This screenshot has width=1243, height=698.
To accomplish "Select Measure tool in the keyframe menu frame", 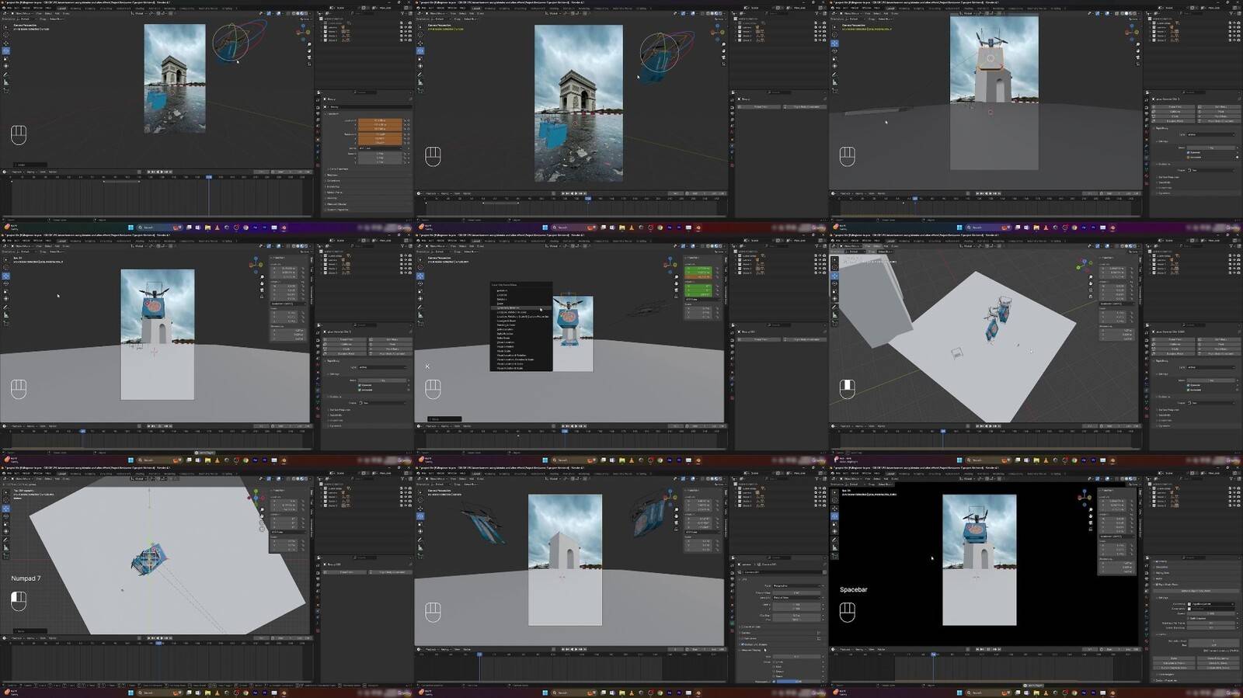I will pyautogui.click(x=420, y=315).
